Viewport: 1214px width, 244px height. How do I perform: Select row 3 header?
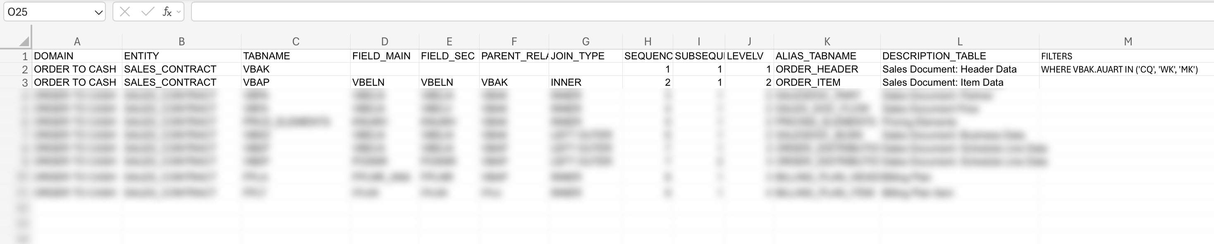[x=24, y=82]
